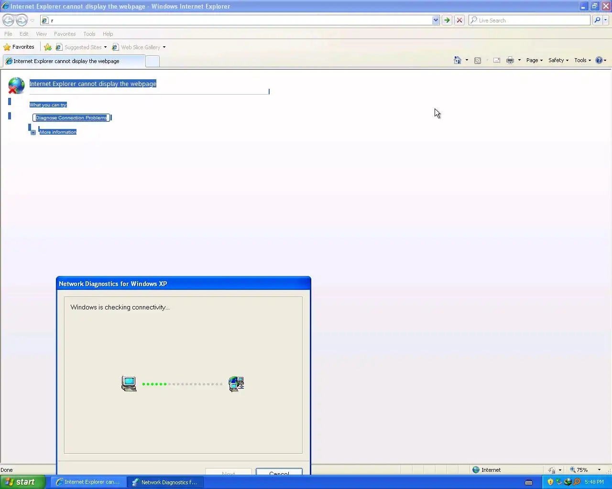Select the 'cannot display the webpage' tab
612x489 pixels.
tap(74, 61)
